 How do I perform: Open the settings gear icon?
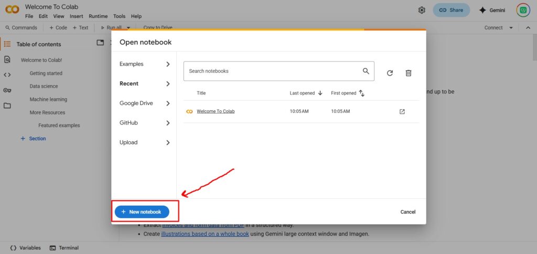[x=422, y=10]
